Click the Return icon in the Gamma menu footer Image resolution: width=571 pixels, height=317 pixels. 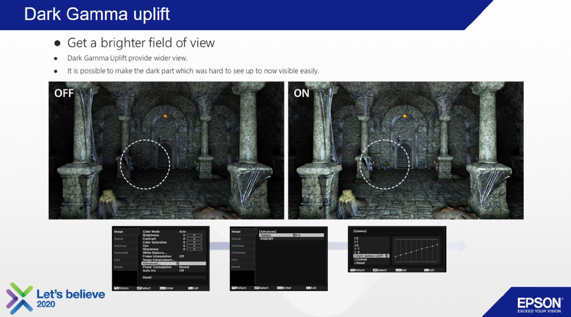(352, 270)
